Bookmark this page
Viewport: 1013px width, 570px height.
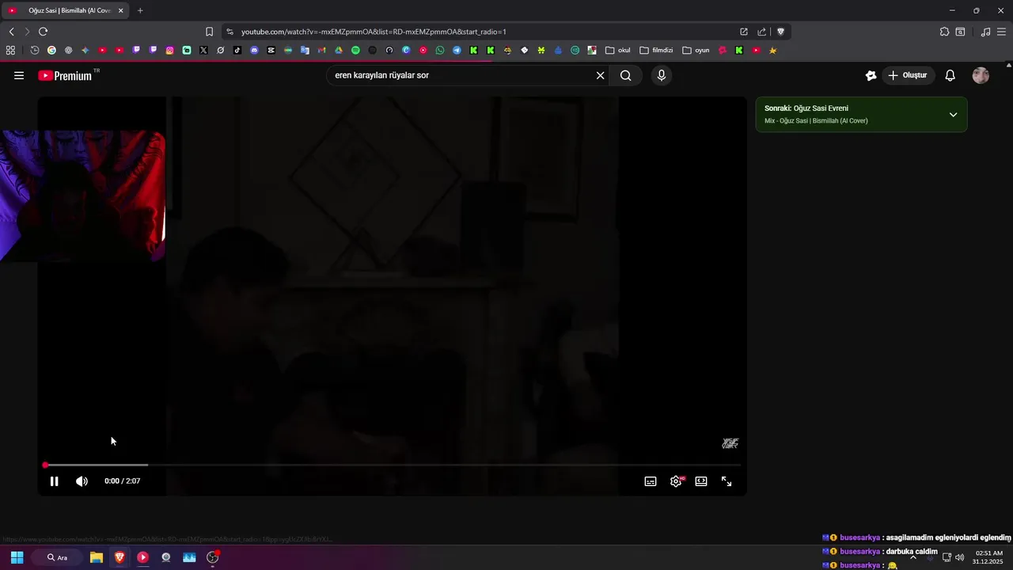tap(209, 32)
